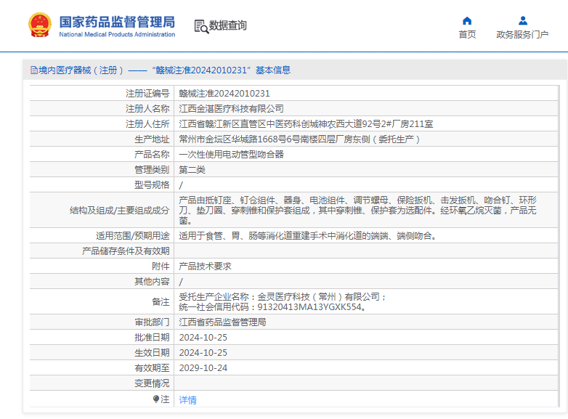Viewport: 568px width, 419px height.
Task: Click the lightbulb icon beside 注
Action: [x=156, y=399]
